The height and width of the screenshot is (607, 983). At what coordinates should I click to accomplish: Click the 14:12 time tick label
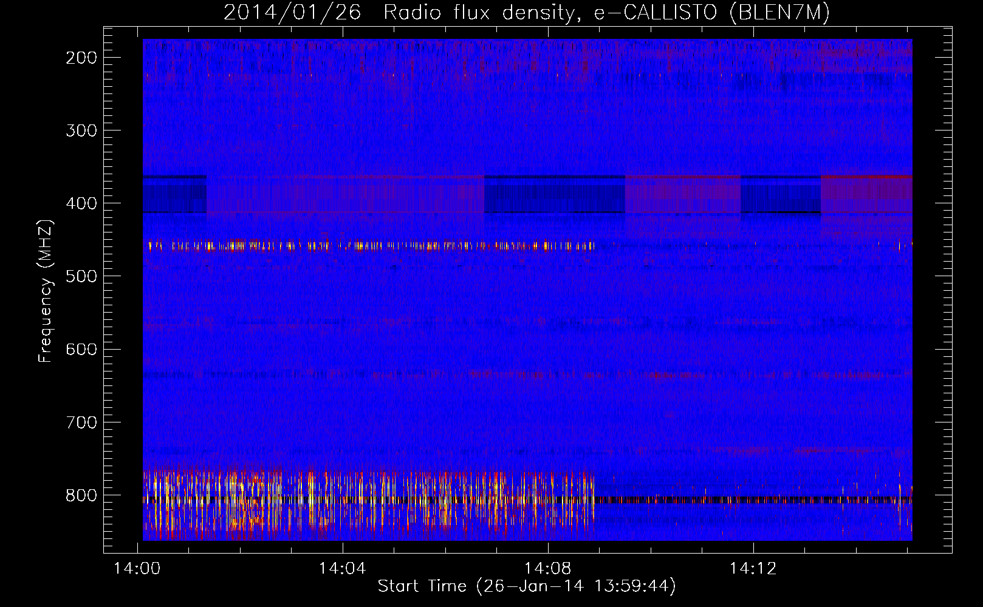tap(753, 569)
